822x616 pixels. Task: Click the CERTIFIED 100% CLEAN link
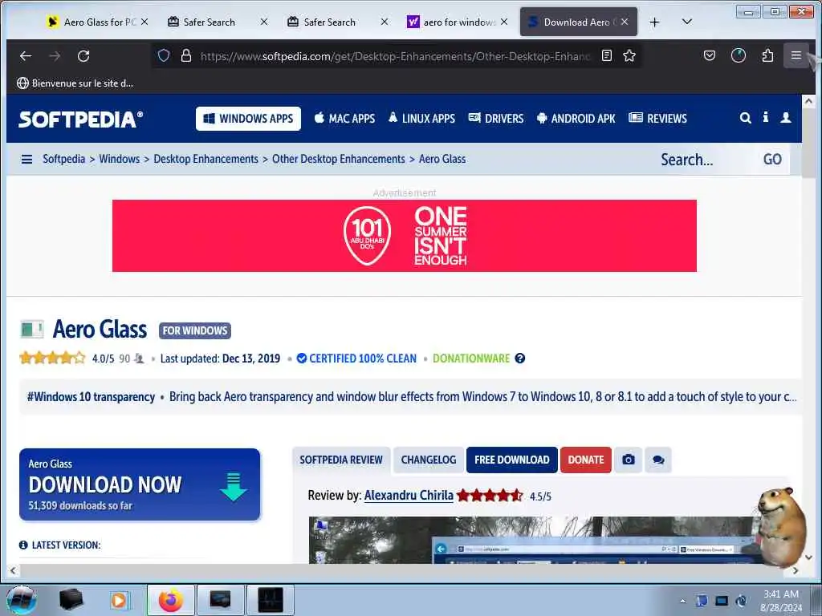click(x=356, y=359)
